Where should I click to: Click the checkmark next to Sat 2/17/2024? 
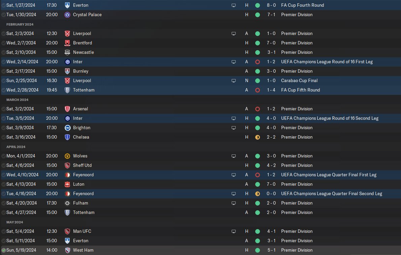tap(3, 71)
